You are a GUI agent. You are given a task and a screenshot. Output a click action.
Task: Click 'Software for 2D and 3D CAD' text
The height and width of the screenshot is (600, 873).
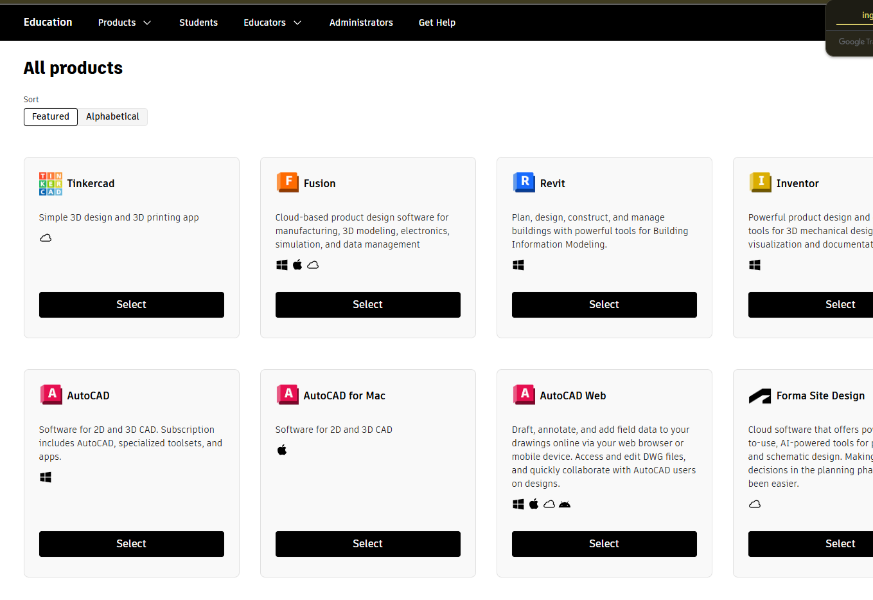point(334,430)
